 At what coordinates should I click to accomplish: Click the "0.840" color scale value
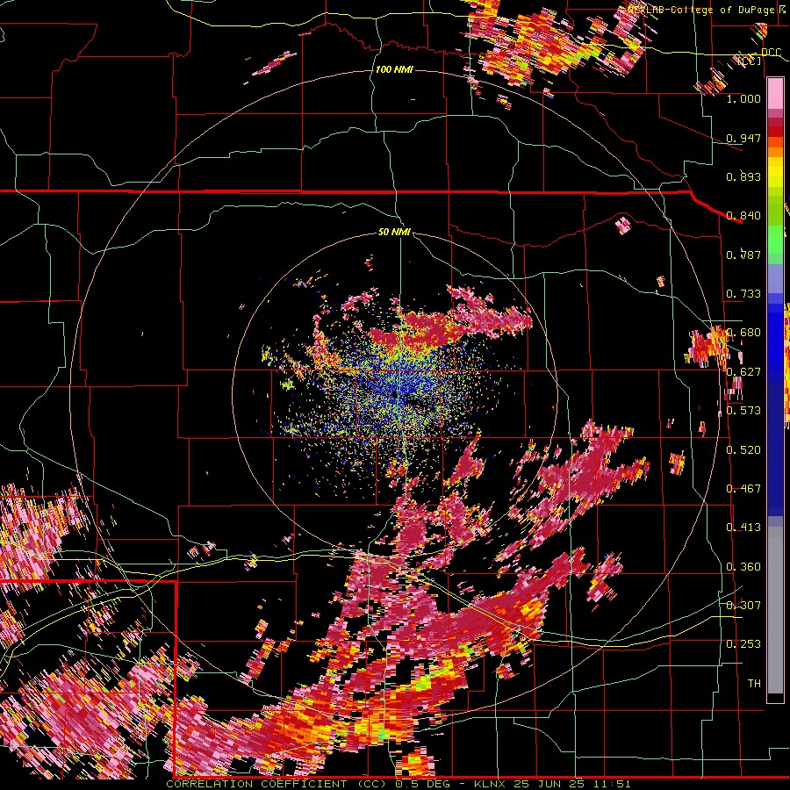click(743, 216)
